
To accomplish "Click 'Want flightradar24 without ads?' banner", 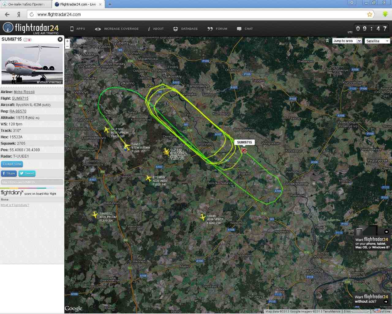I will tap(371, 299).
